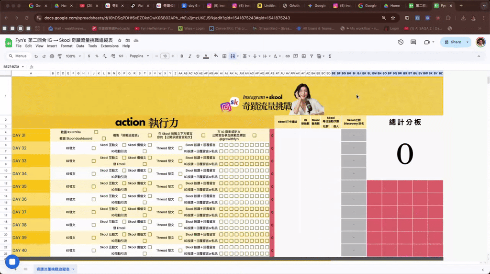Increase the font size

tap(173, 57)
